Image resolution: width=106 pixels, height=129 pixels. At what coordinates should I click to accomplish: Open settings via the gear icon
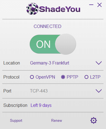coord(94,120)
